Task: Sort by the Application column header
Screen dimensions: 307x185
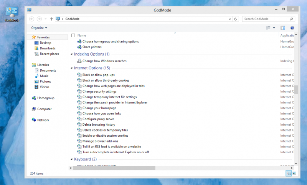Action: pos(287,35)
